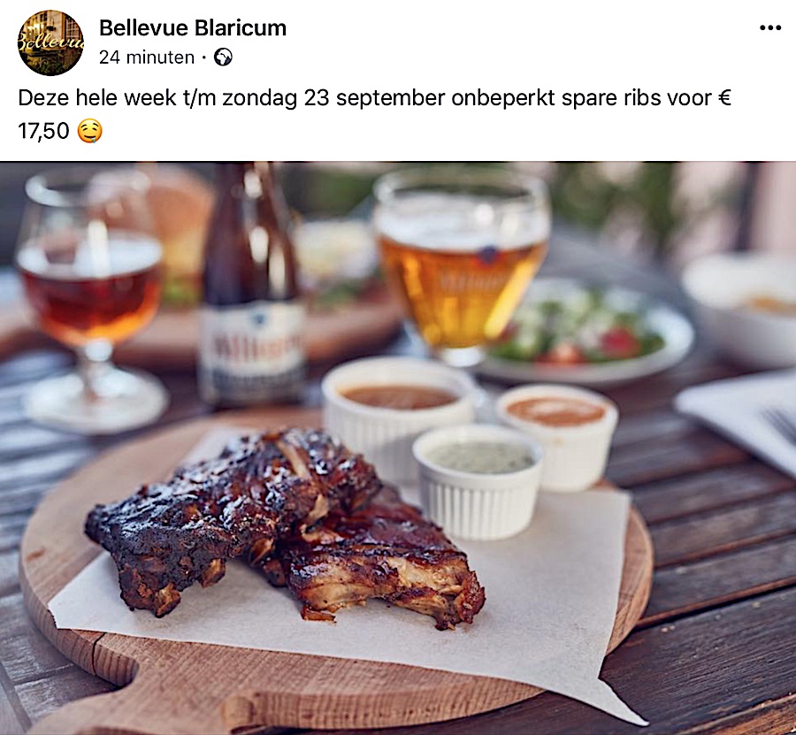Click the dark beer glass on left
Image resolution: width=796 pixels, height=735 pixels.
(x=90, y=300)
